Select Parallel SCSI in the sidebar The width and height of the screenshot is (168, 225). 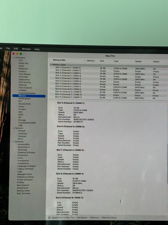point(24,104)
